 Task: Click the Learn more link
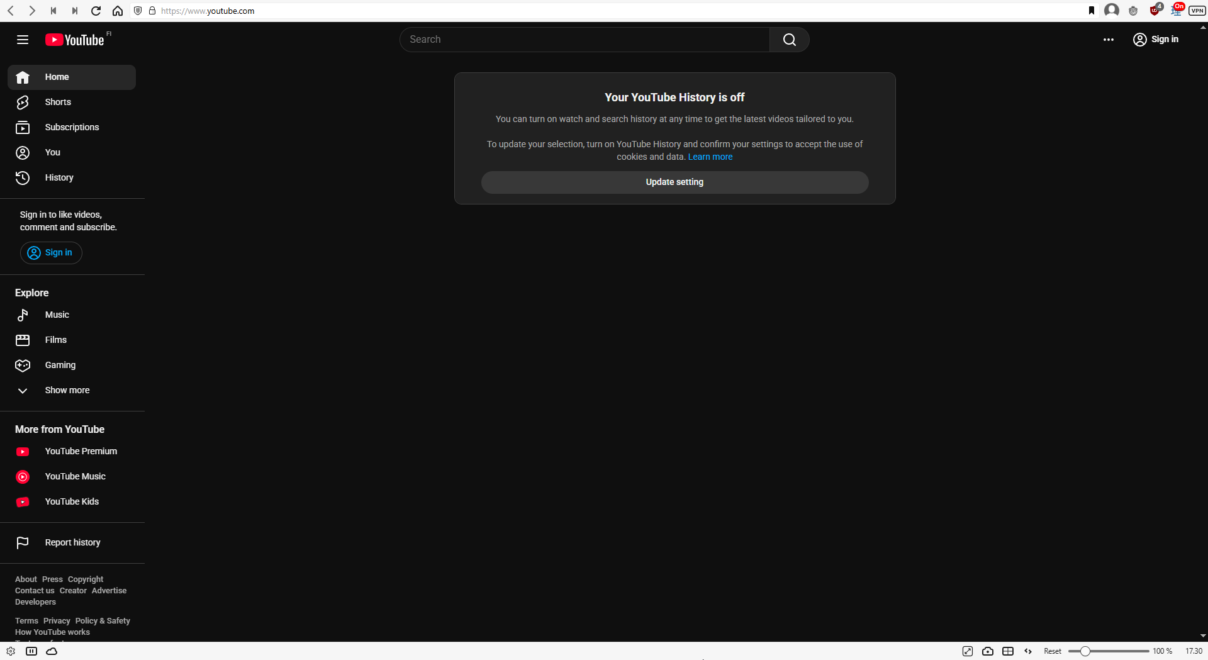tap(710, 157)
